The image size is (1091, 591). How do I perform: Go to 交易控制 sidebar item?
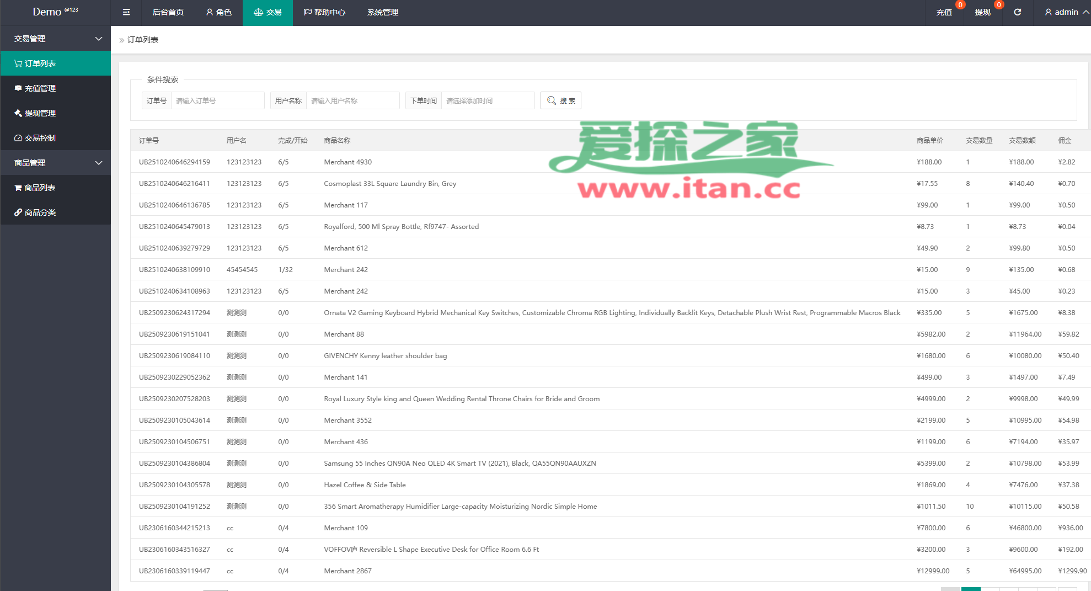(40, 138)
